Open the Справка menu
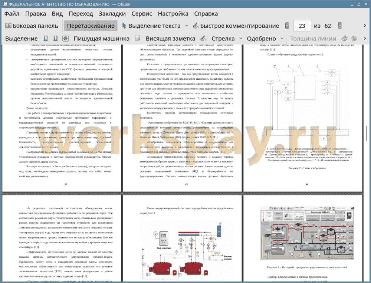The width and height of the screenshot is (371, 283). [206, 14]
